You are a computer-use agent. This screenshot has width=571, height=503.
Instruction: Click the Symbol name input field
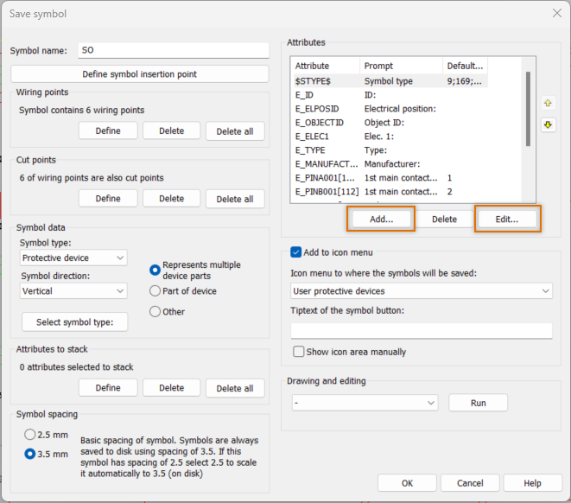(174, 50)
